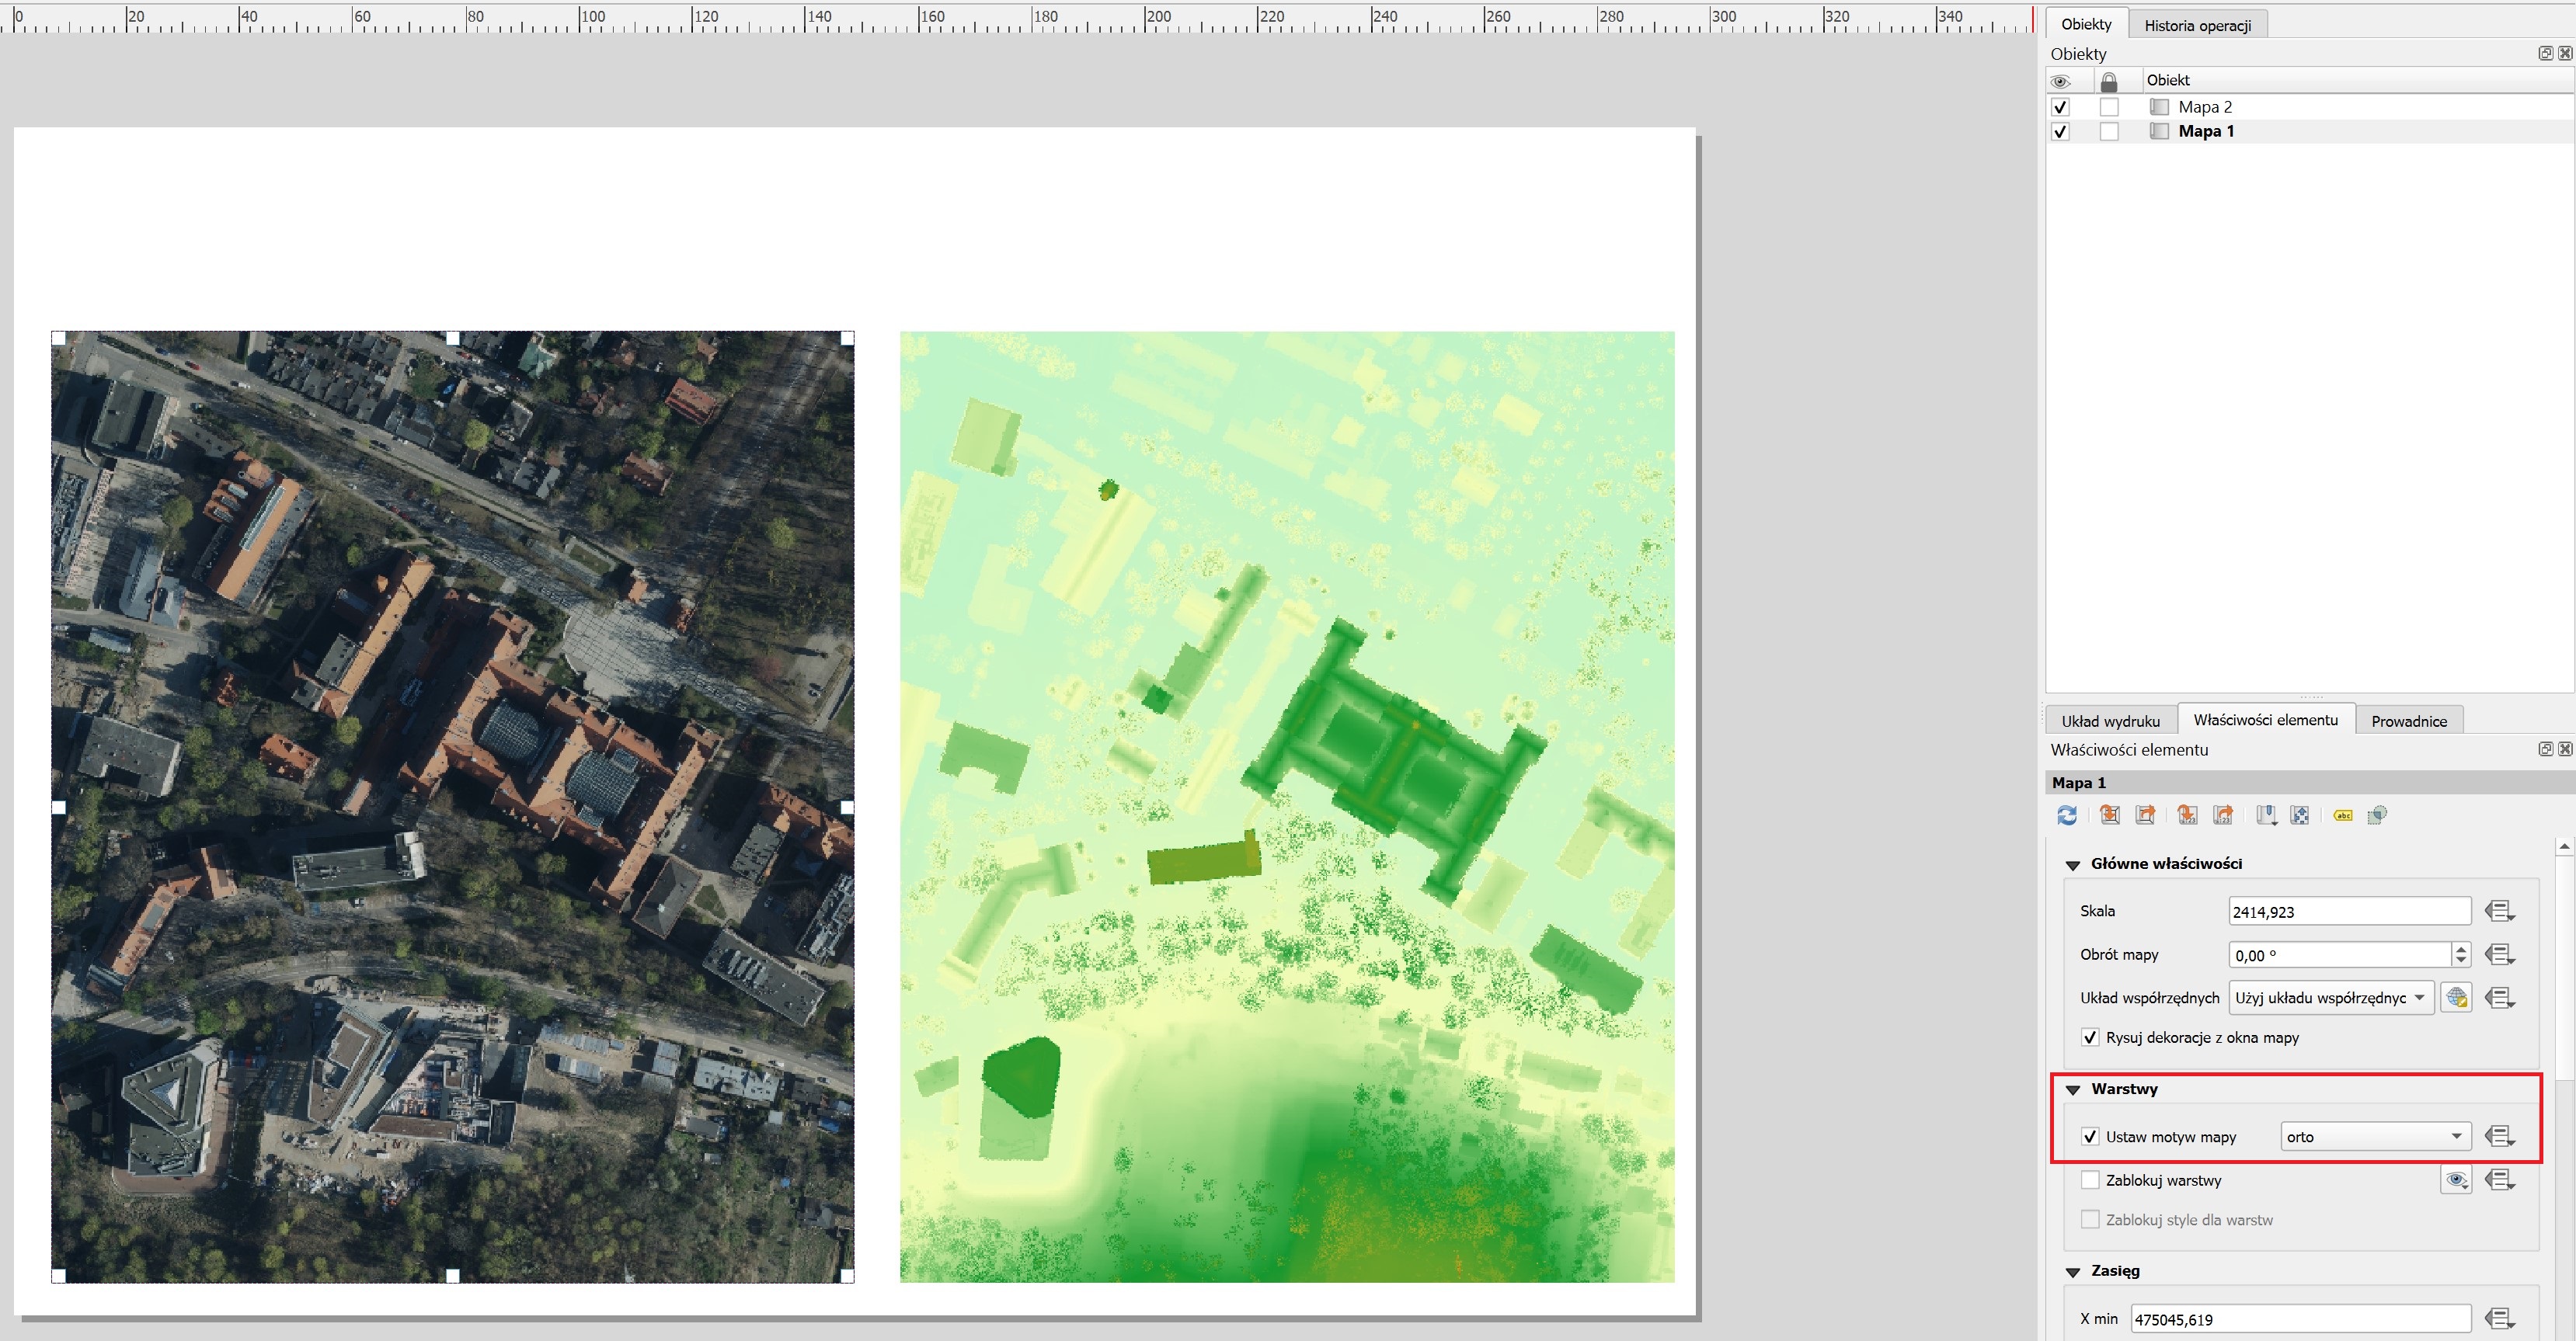Close the Właściwości elementu panel

coord(2565,749)
